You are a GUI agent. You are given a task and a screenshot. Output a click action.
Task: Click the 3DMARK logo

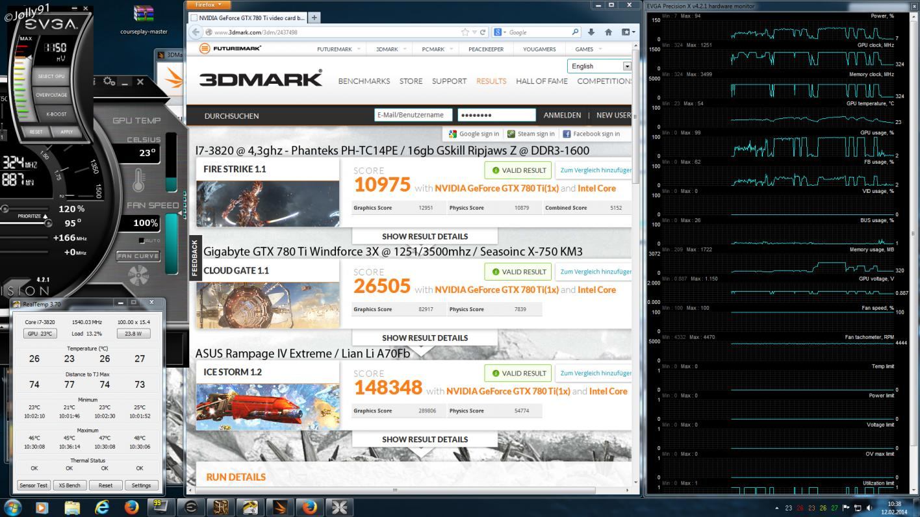[x=261, y=79]
